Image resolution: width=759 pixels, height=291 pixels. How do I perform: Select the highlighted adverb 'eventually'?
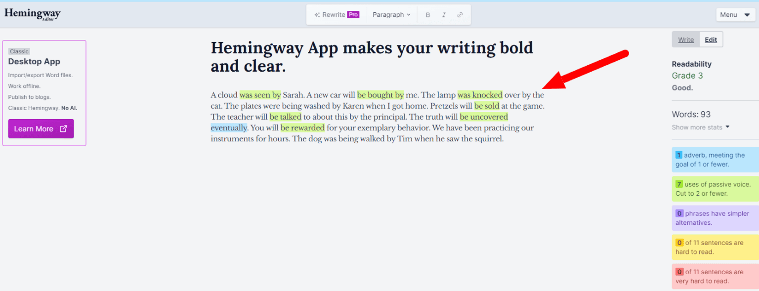tap(229, 127)
